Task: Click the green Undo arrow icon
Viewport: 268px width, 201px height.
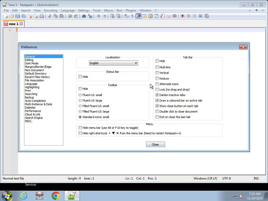Action: coord(70,16)
